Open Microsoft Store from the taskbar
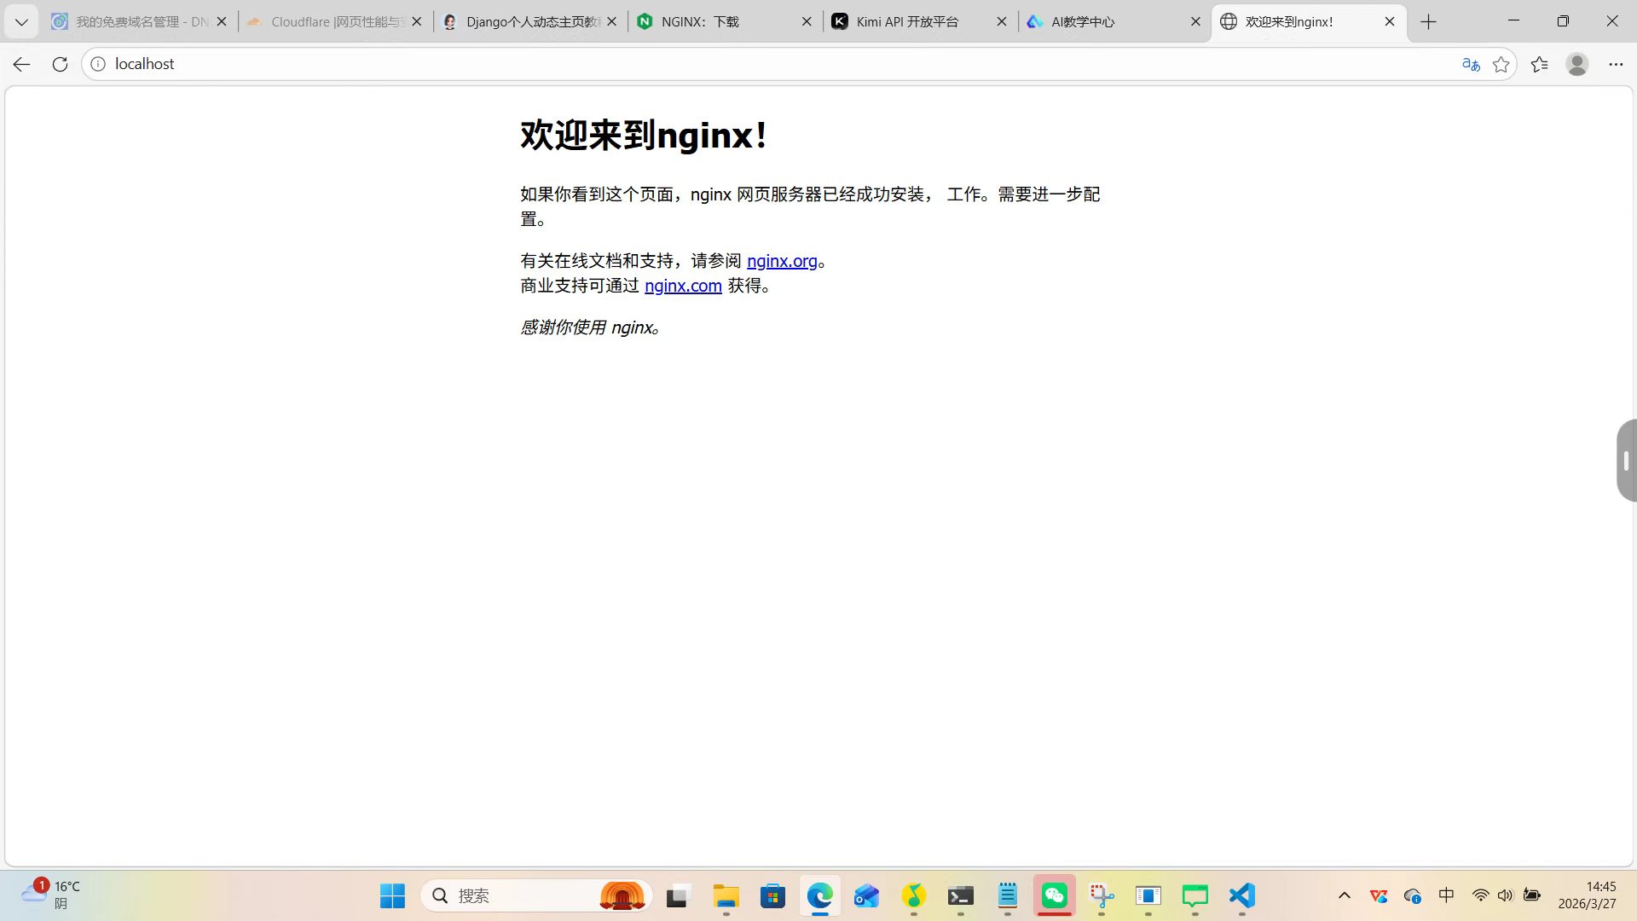The height and width of the screenshot is (921, 1637). [772, 895]
